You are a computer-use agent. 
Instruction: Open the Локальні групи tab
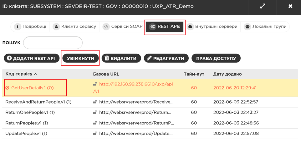coord(265,27)
